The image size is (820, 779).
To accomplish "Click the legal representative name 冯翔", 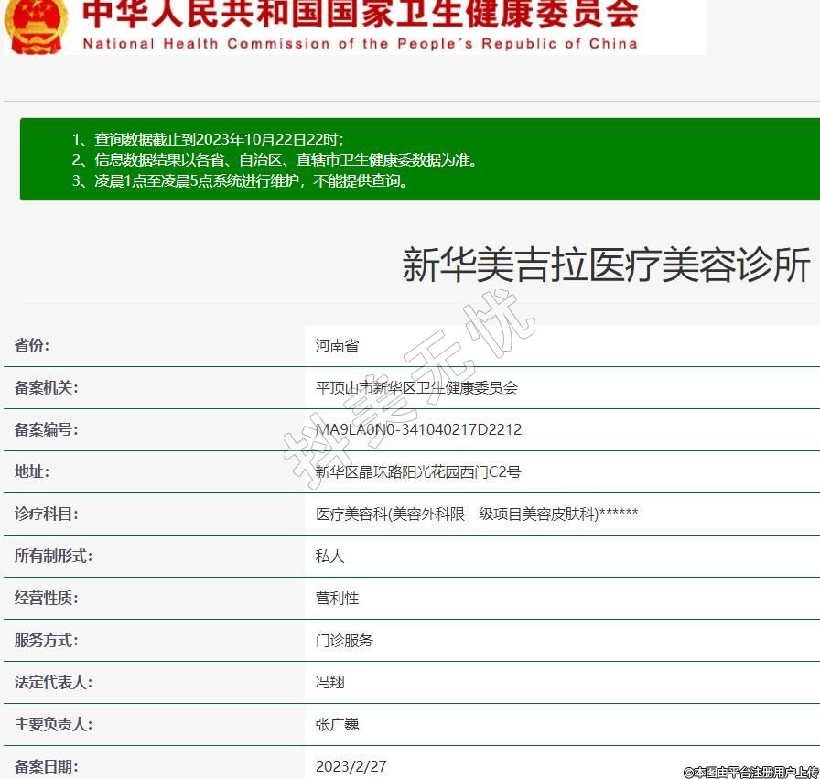I will click(330, 683).
